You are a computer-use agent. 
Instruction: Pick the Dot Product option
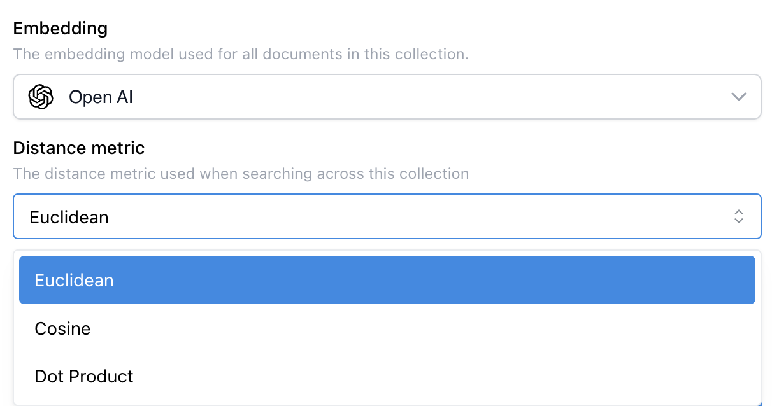84,376
